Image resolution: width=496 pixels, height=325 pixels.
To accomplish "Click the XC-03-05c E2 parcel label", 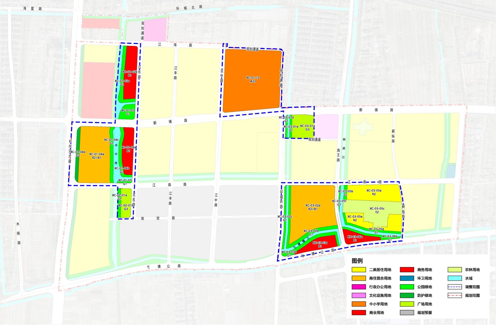I will [377, 210].
